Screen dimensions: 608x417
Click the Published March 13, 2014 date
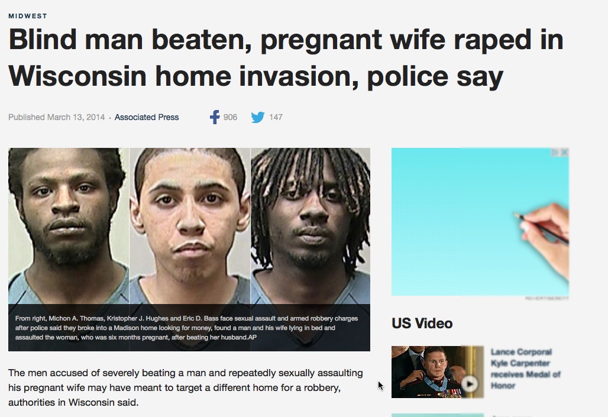coord(57,117)
